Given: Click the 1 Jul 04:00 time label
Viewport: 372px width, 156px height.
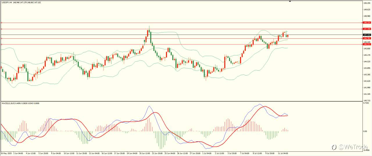Looking at the screenshot, I should click(207, 153).
